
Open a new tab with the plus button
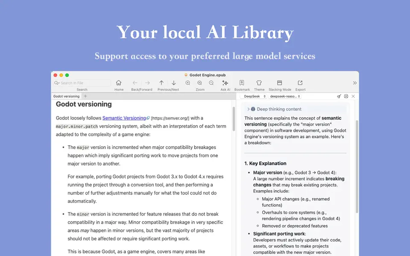[85, 96]
